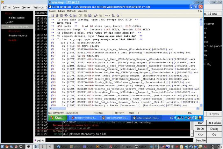Click the Kick button in XChat
The height and width of the screenshot is (149, 223).
pos(200,135)
